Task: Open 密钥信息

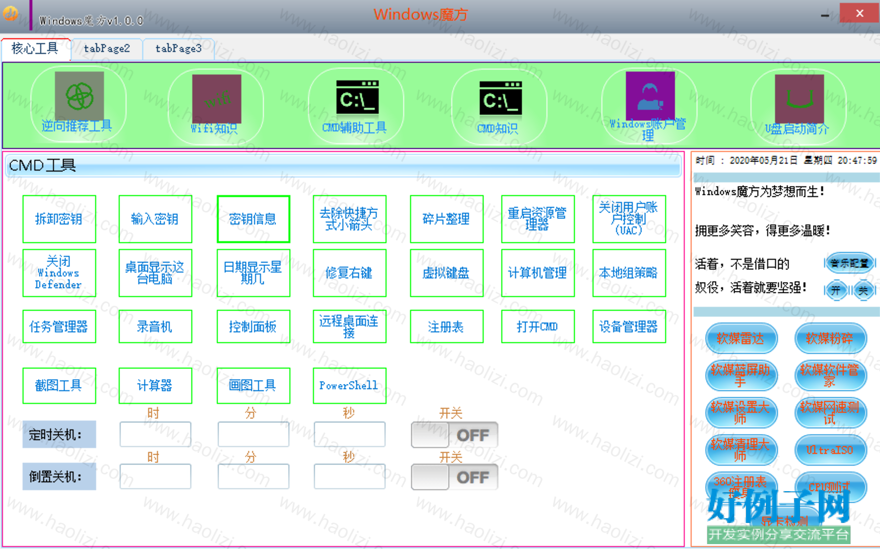Action: pos(253,219)
